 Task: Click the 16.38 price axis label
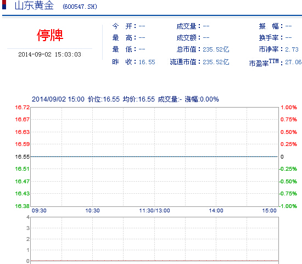23,206
